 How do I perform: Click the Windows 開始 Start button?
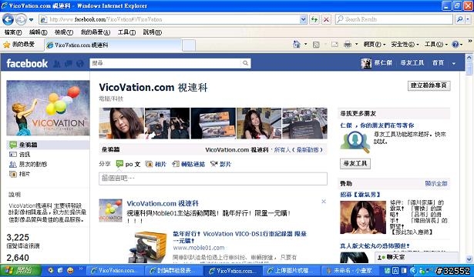(x=21, y=270)
